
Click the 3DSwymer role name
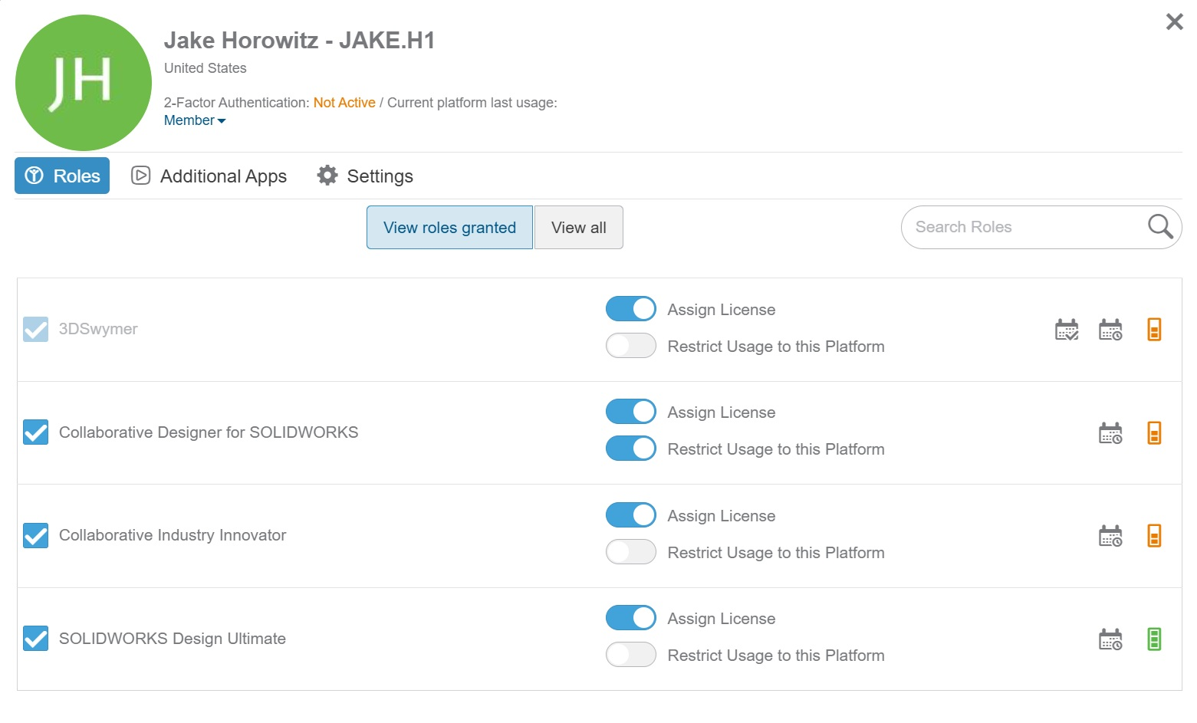coord(98,329)
